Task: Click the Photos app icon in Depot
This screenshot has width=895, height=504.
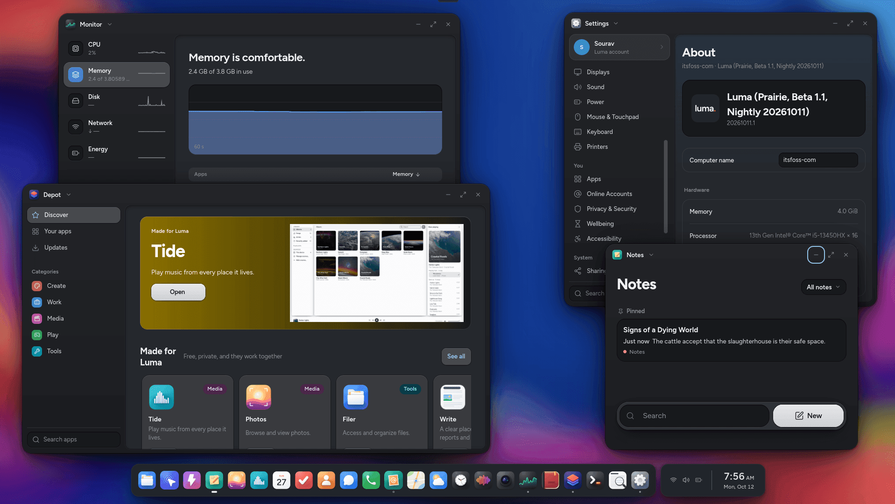Action: pyautogui.click(x=259, y=397)
